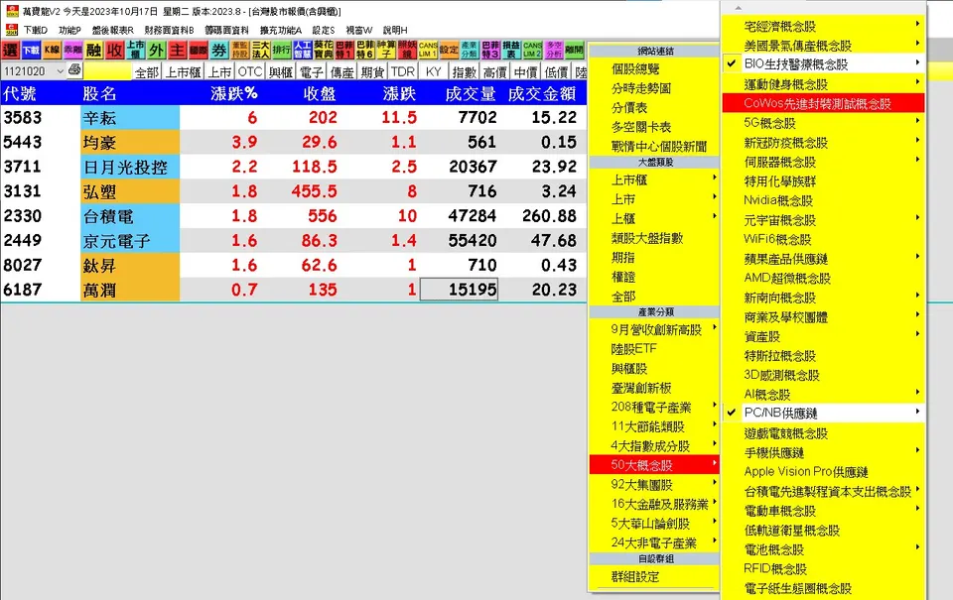This screenshot has width=953, height=600.
Task: Sort by the 漲跌% column header
Action: click(x=234, y=93)
